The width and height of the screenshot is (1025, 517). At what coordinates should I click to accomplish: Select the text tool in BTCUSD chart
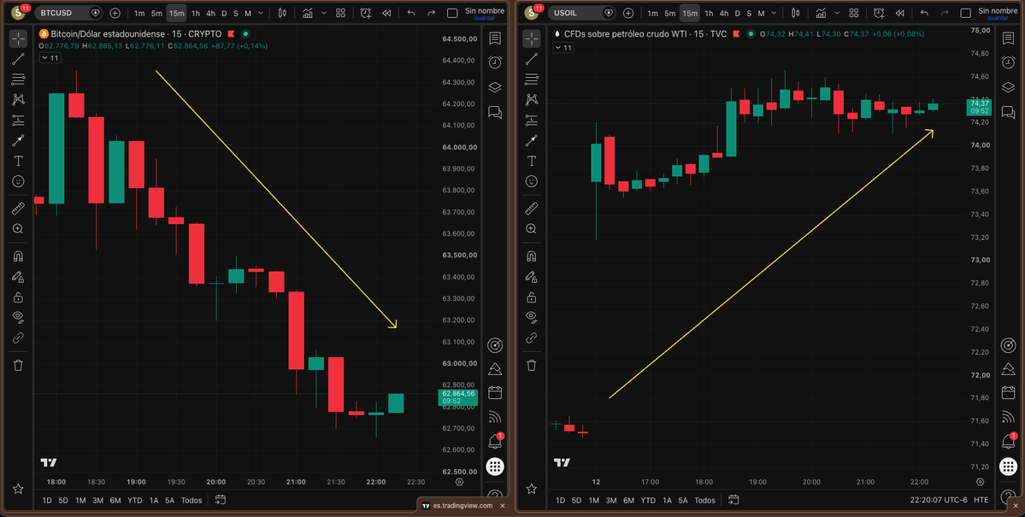tap(18, 161)
